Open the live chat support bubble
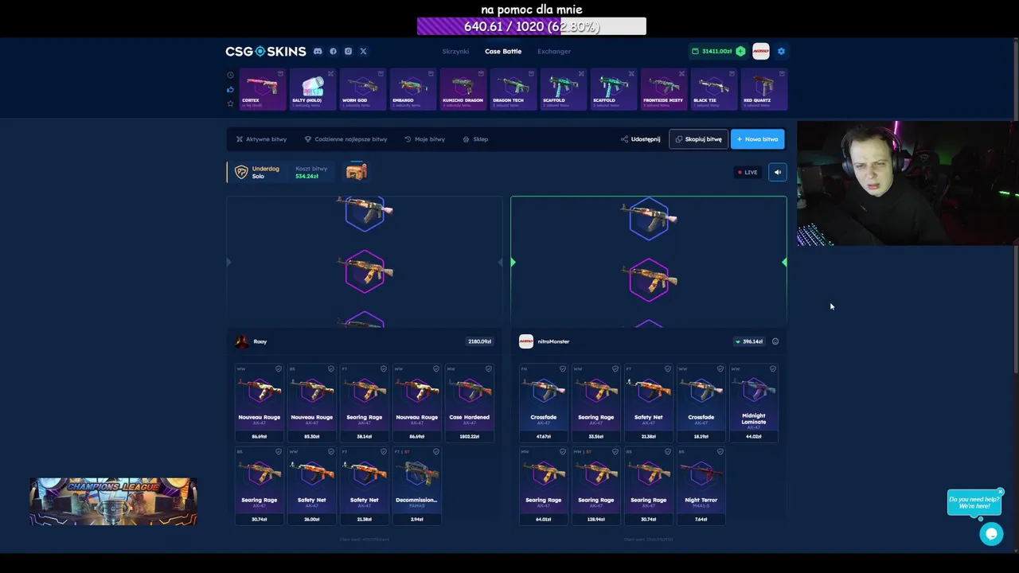 point(991,534)
